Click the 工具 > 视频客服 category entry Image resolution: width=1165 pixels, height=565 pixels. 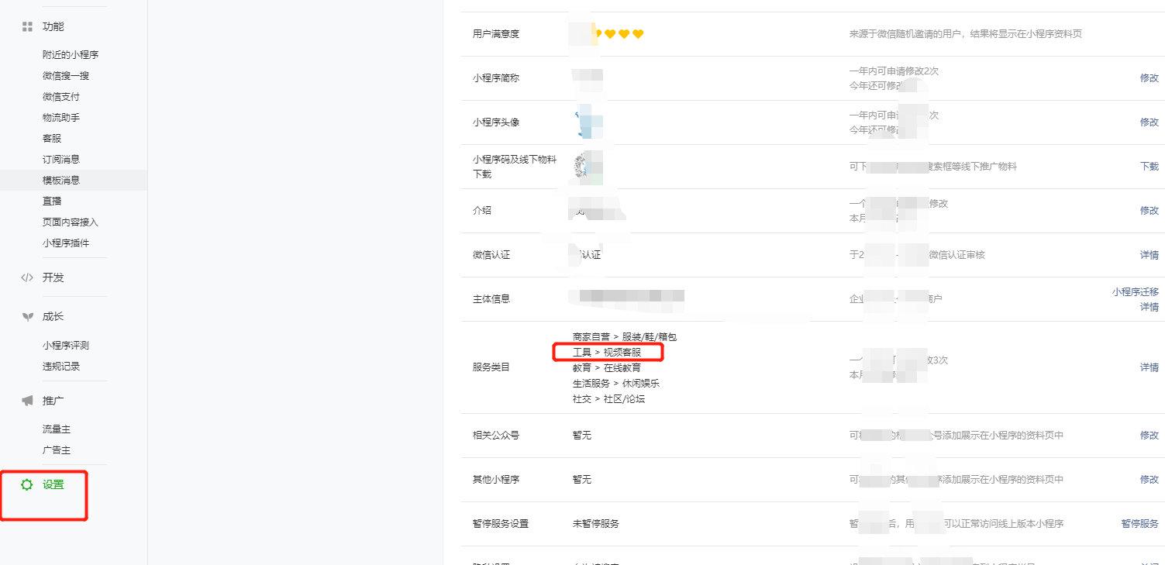coord(607,353)
